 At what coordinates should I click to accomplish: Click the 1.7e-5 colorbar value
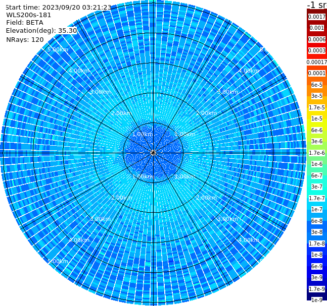317,107
